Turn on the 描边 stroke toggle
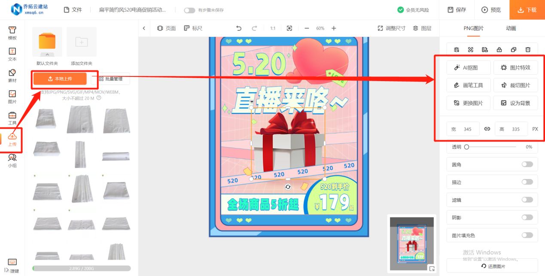Screen dimensions: 545x276 click(x=527, y=182)
